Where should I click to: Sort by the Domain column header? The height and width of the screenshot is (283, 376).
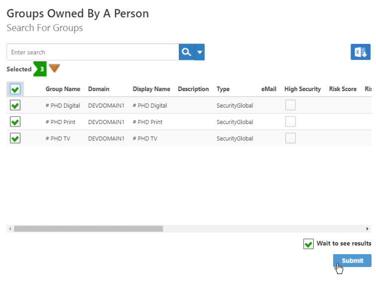click(x=99, y=89)
